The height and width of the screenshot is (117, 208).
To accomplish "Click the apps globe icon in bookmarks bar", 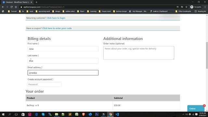I will coord(3,11).
